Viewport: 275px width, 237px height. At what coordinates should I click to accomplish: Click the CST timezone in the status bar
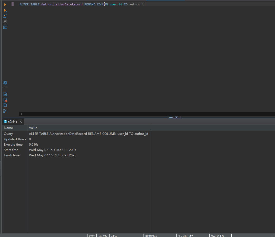coord(92,236)
